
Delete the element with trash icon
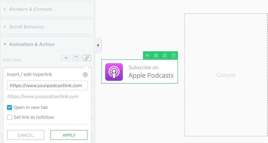pyautogui.click(x=174, y=56)
